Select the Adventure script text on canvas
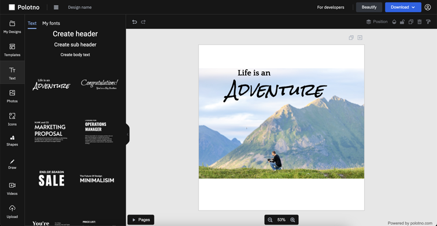 click(275, 91)
